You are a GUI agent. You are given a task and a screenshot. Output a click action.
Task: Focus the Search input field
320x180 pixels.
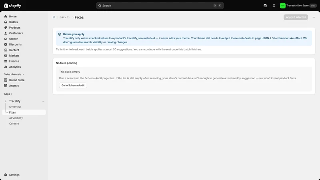[x=160, y=6]
